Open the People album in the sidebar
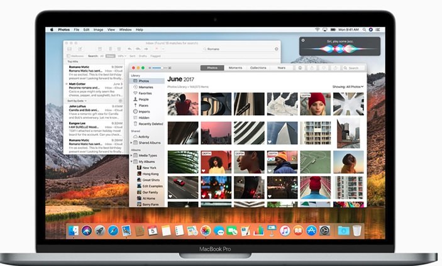 [x=144, y=99]
